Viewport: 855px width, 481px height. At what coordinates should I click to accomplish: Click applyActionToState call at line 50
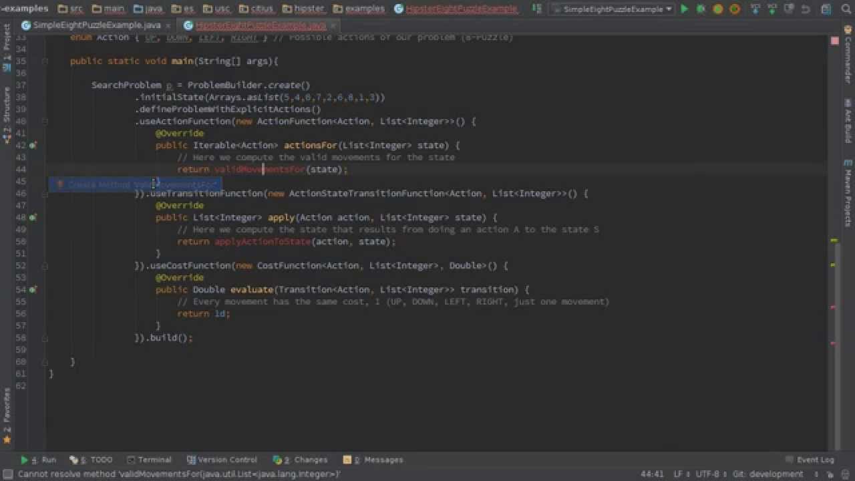tap(263, 241)
